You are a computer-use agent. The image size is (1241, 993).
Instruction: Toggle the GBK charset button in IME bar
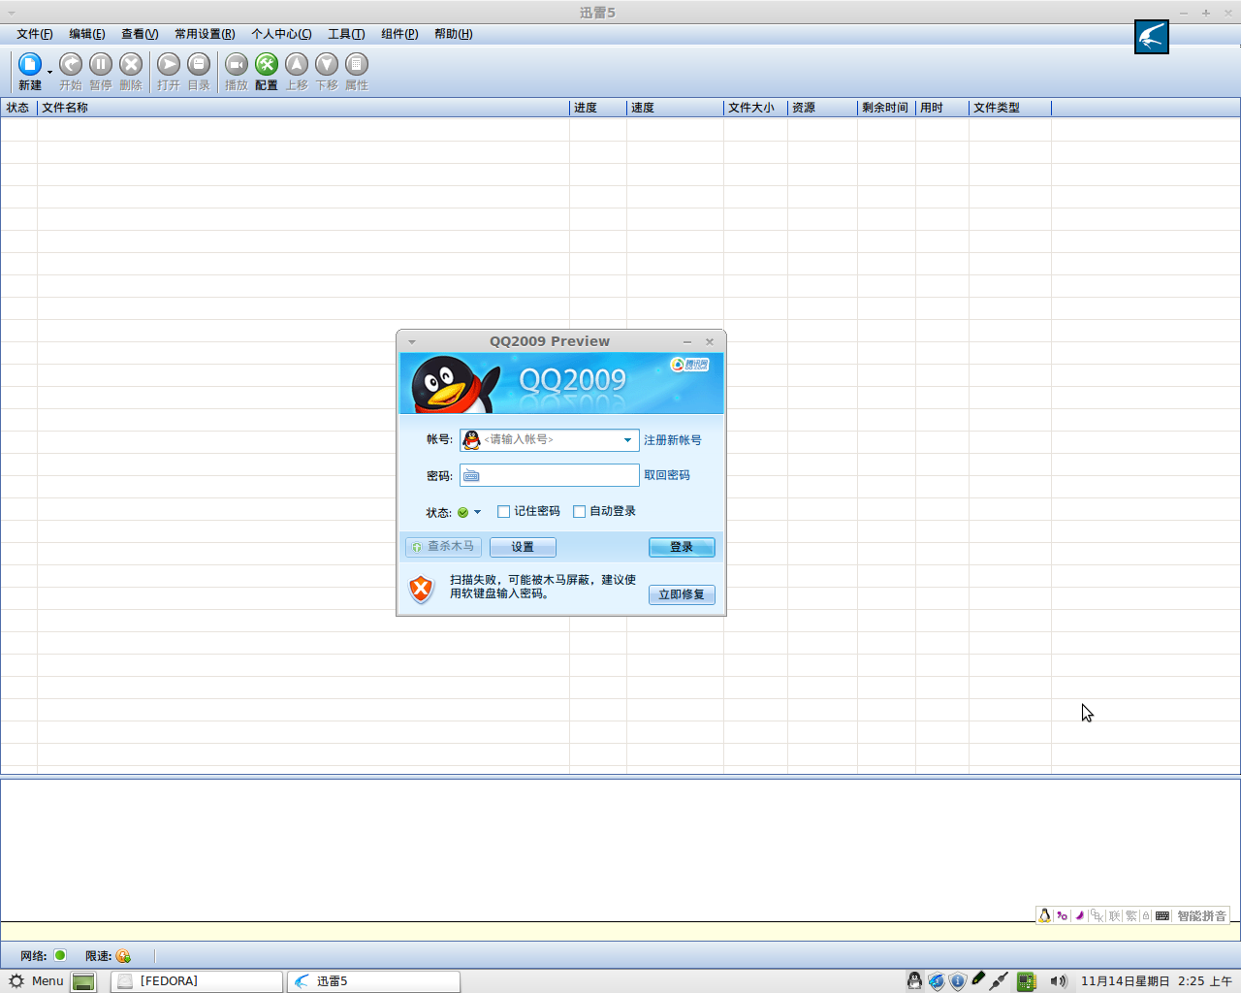(x=1097, y=915)
